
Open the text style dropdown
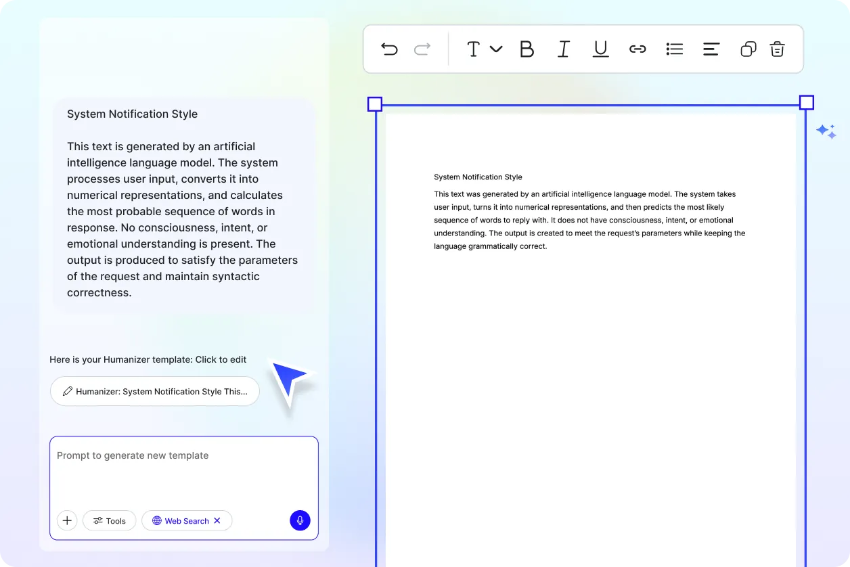coord(483,49)
